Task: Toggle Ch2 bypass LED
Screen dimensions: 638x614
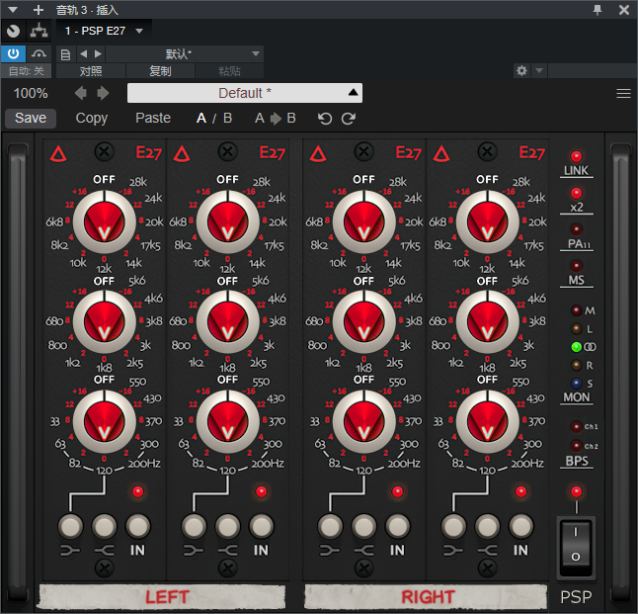Action: coord(576,446)
